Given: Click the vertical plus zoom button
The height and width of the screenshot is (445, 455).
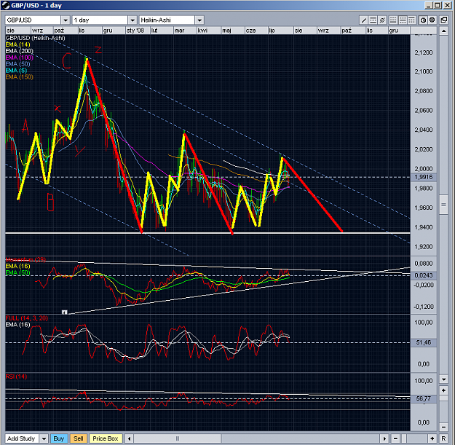Looking at the screenshot, I should coord(443,390).
